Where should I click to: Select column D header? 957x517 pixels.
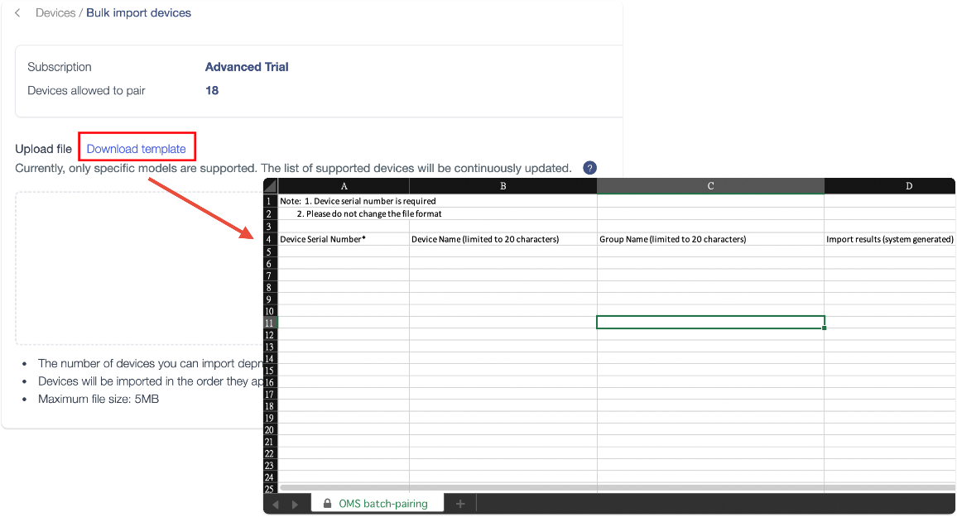[908, 186]
